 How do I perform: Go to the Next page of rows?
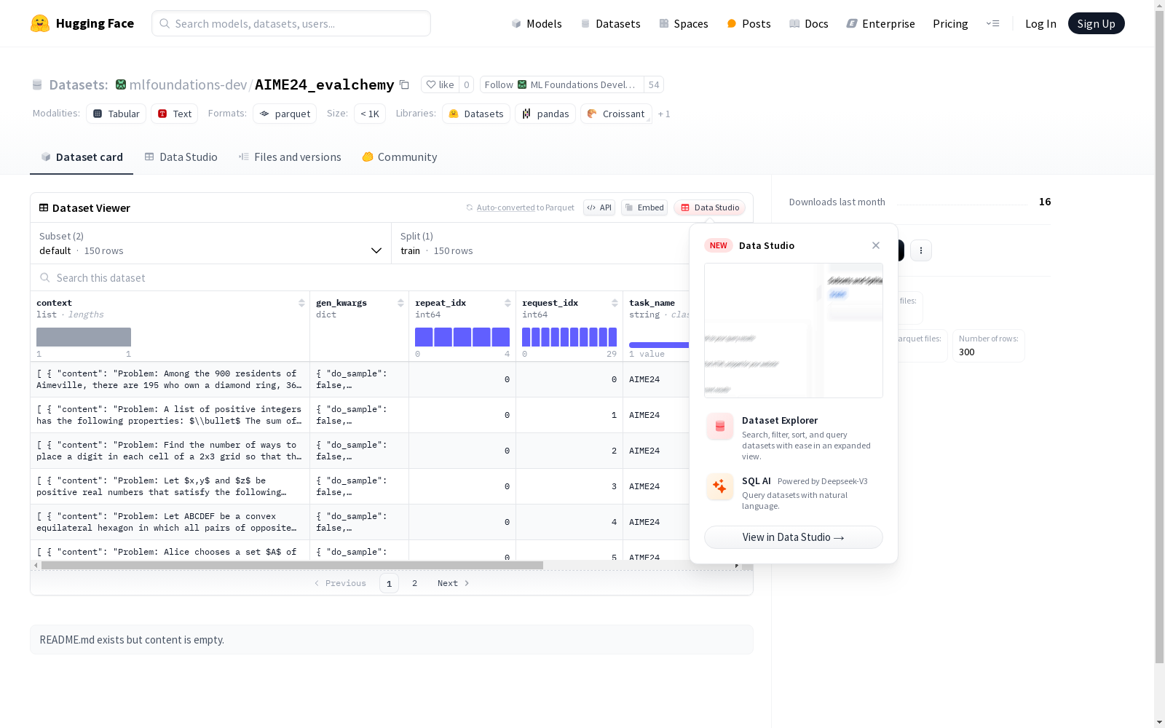point(453,583)
